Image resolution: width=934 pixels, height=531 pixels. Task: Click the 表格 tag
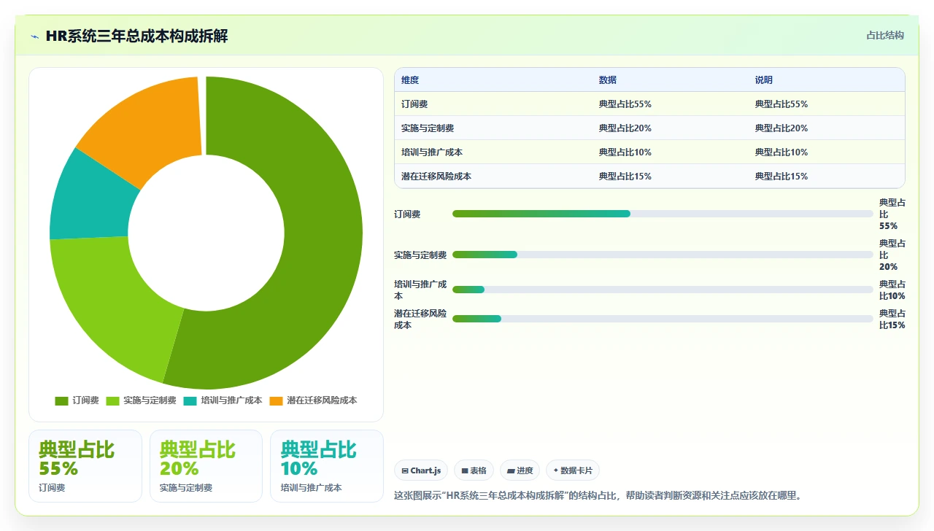474,470
